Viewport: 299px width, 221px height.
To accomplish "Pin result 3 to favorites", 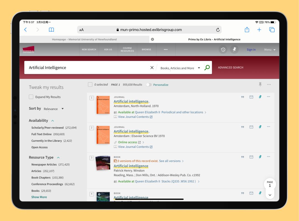I will pos(260,157).
